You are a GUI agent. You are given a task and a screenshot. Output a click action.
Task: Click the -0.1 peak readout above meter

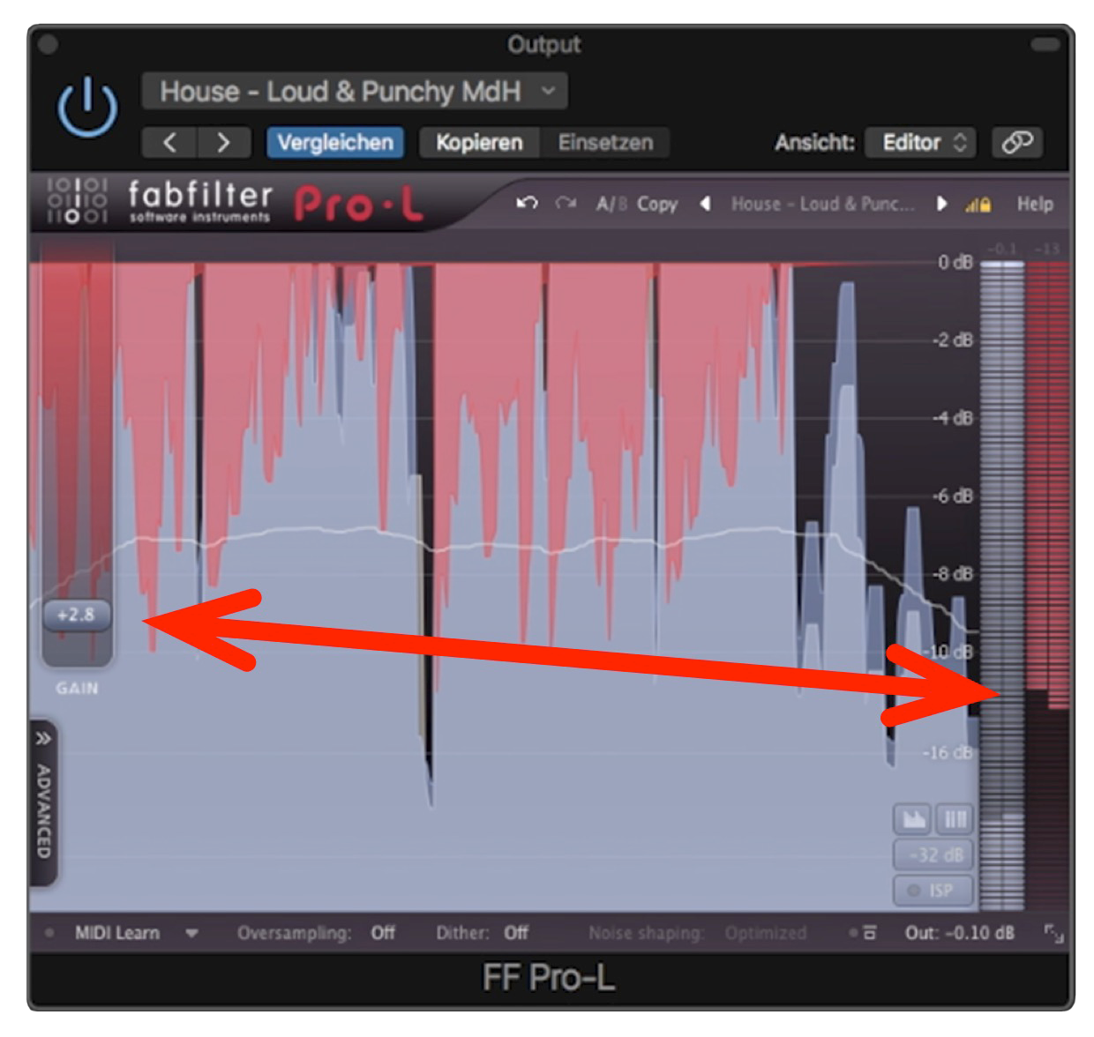pos(1002,250)
